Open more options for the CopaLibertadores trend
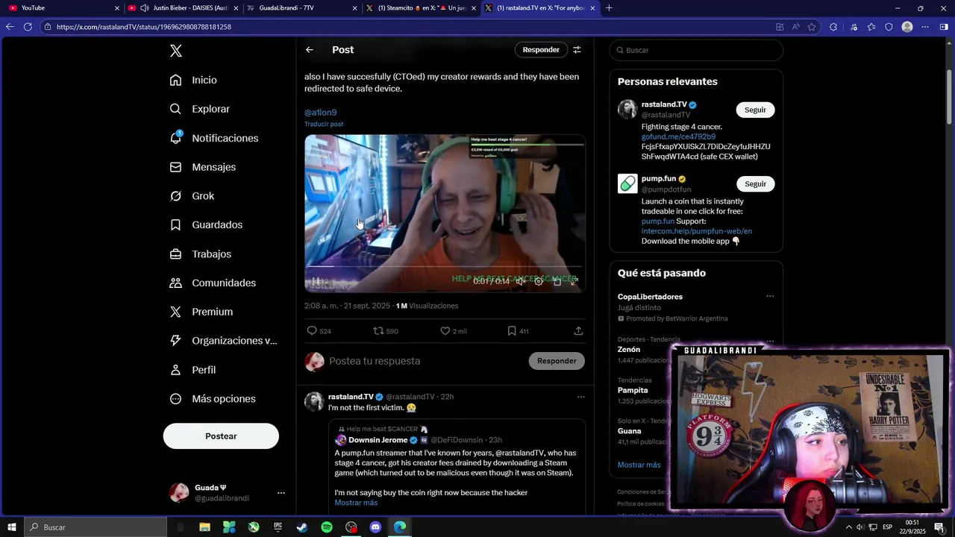 point(770,296)
